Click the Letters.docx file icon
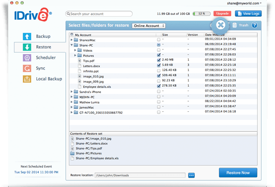Viewport: 275px width, 187px height. click(80, 66)
